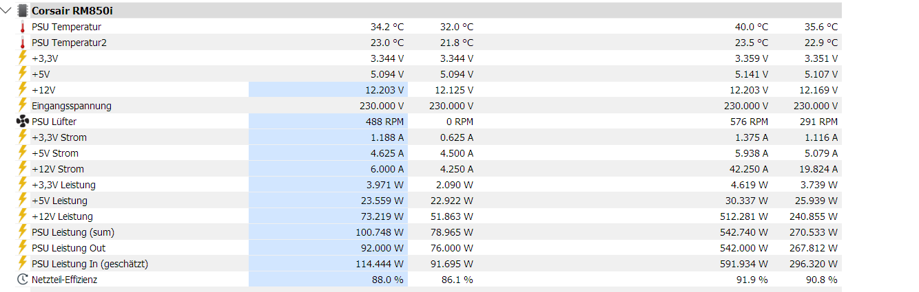Click the 12.125 V minimum voltage value
Image resolution: width=919 pixels, height=292 pixels.
(454, 90)
